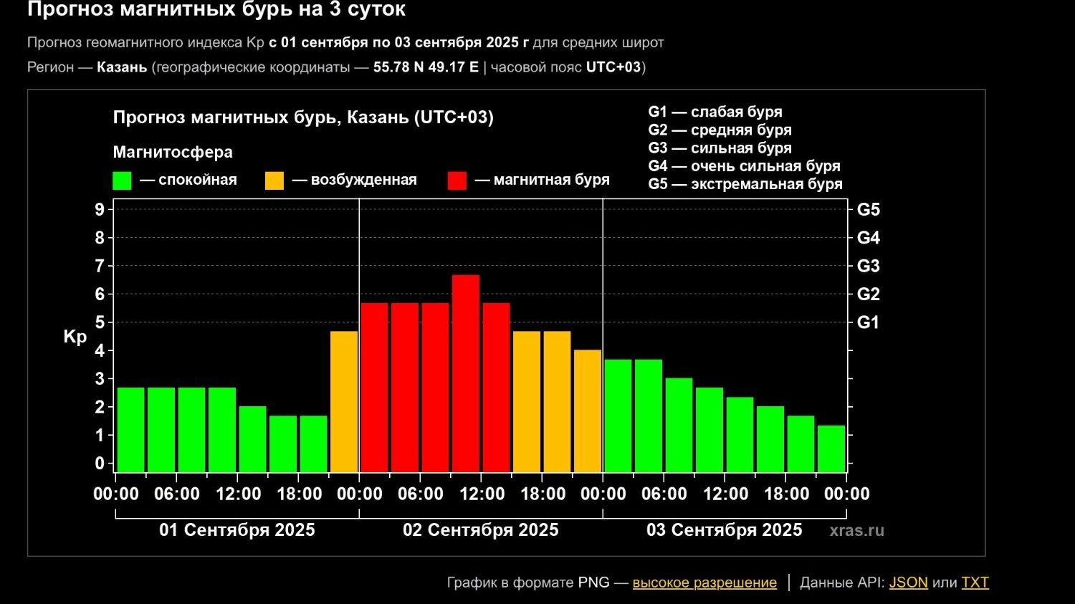Select the tallest red bar on 02 September
This screenshot has height=604, width=1075.
click(x=466, y=373)
